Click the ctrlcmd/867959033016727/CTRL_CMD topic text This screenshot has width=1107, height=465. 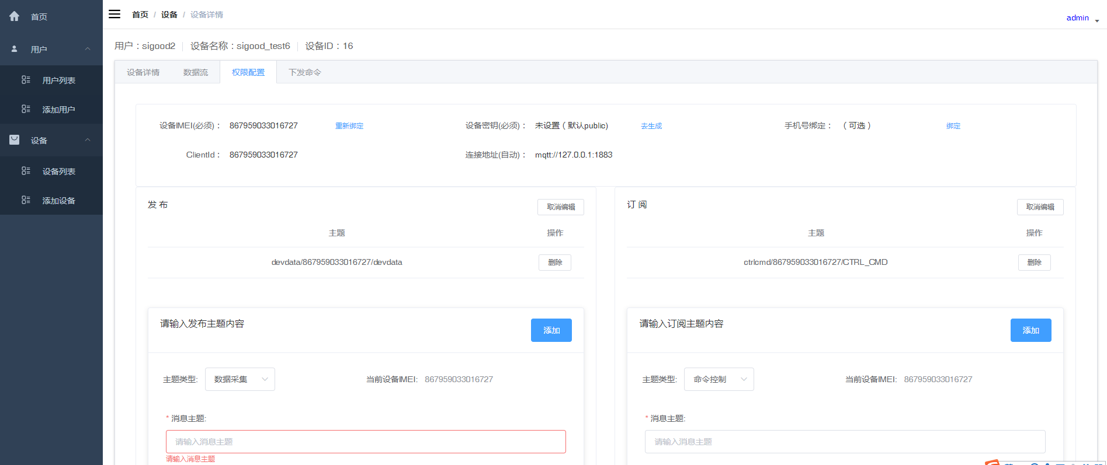tap(815, 262)
